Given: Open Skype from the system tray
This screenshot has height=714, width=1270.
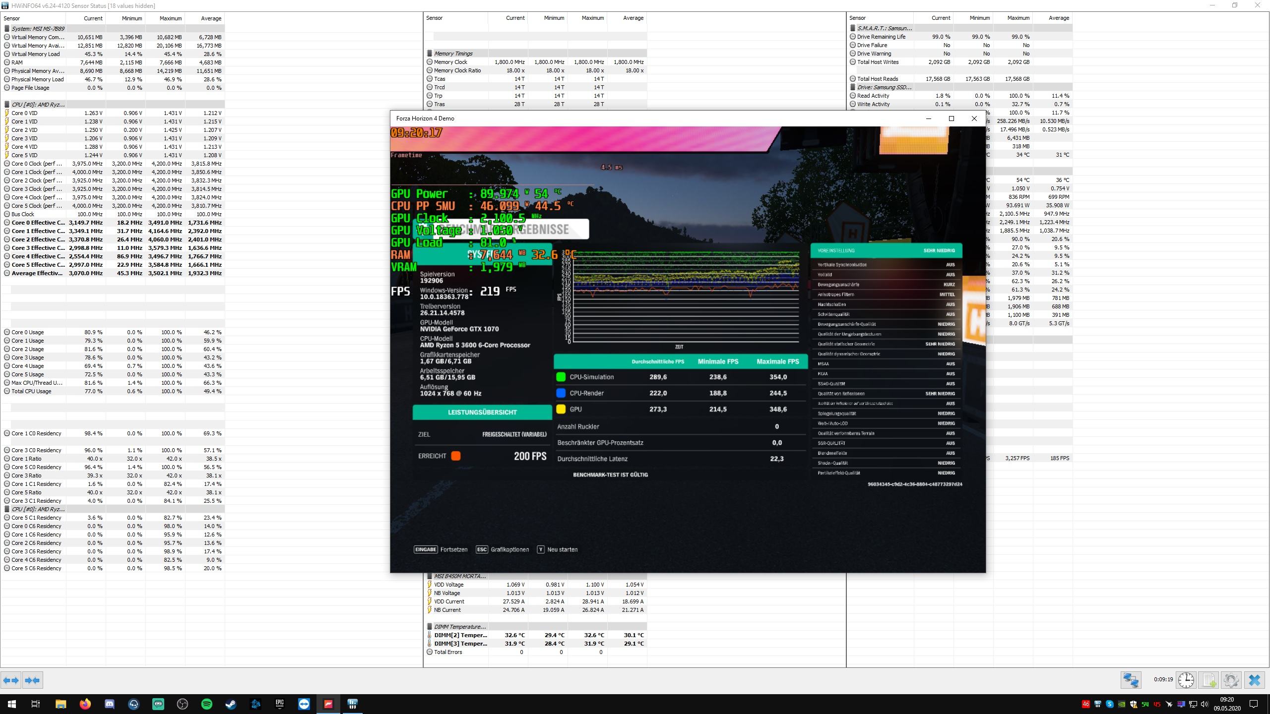Looking at the screenshot, I should pos(1109,704).
